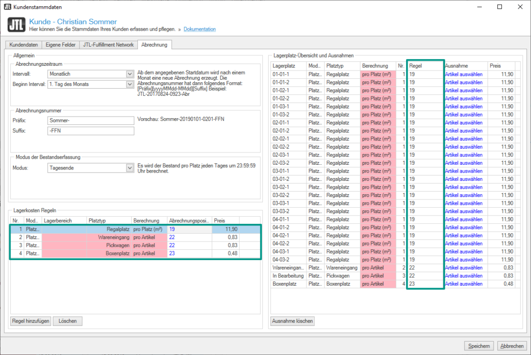Focus the Suffix text field
The width and height of the screenshot is (531, 355).
(x=90, y=131)
